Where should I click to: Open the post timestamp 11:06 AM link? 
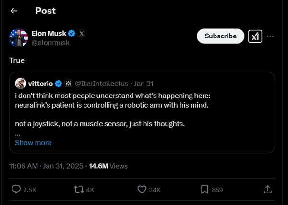coord(23,166)
